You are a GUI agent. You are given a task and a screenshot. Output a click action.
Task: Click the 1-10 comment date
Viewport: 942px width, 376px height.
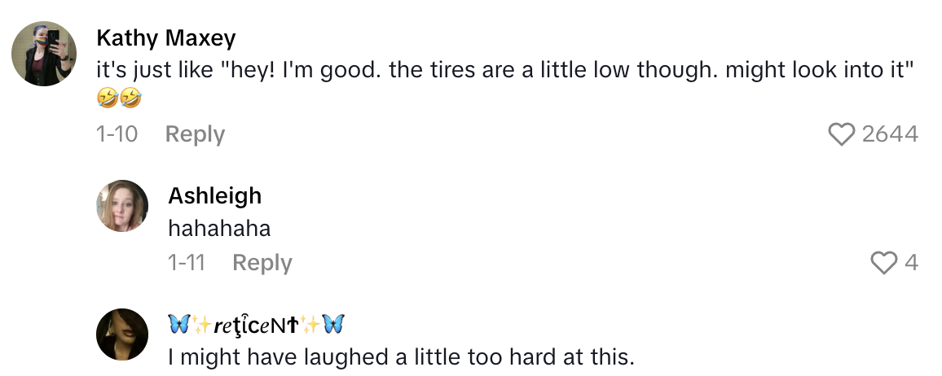(117, 134)
